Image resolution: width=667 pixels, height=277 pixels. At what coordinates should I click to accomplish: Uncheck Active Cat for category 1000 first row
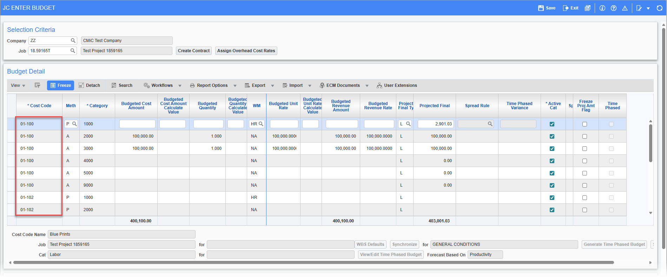(x=552, y=124)
